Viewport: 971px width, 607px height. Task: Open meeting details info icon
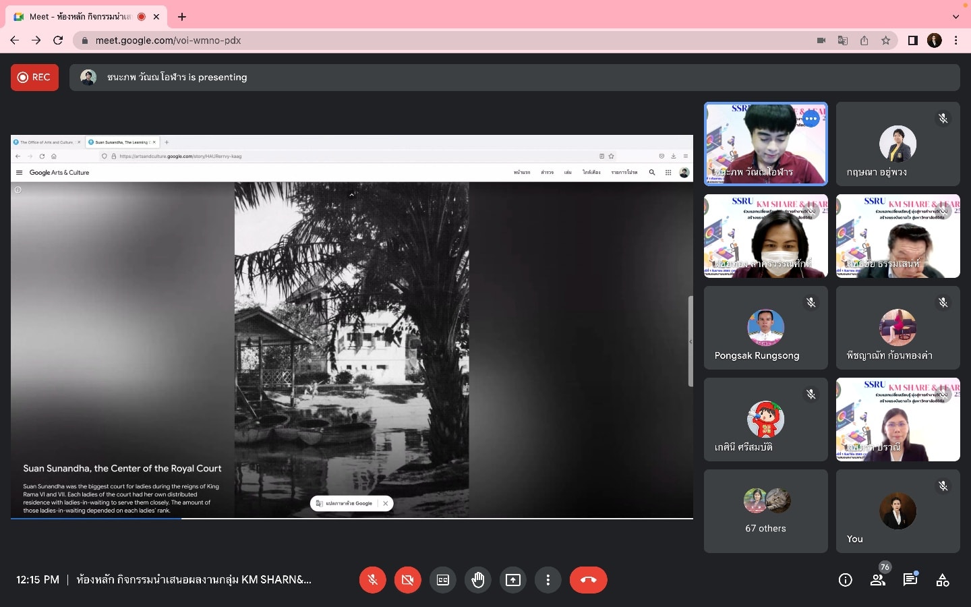click(845, 580)
